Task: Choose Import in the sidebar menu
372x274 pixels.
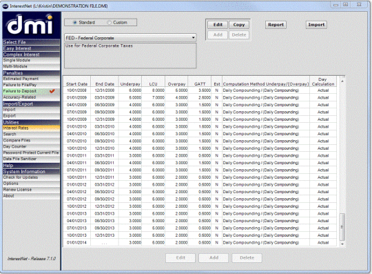Action: pos(31,110)
